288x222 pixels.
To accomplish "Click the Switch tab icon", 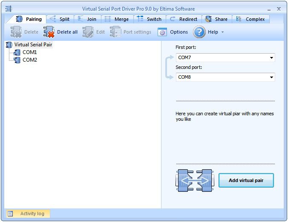I will (140, 19).
